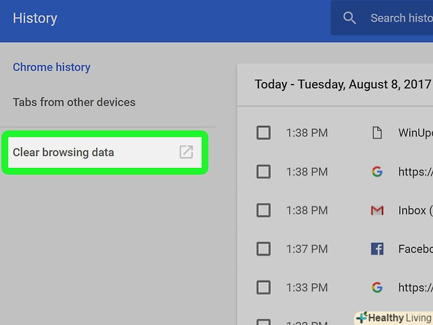Select the checkbox beside the Gmail Inbox entry

[263, 211]
